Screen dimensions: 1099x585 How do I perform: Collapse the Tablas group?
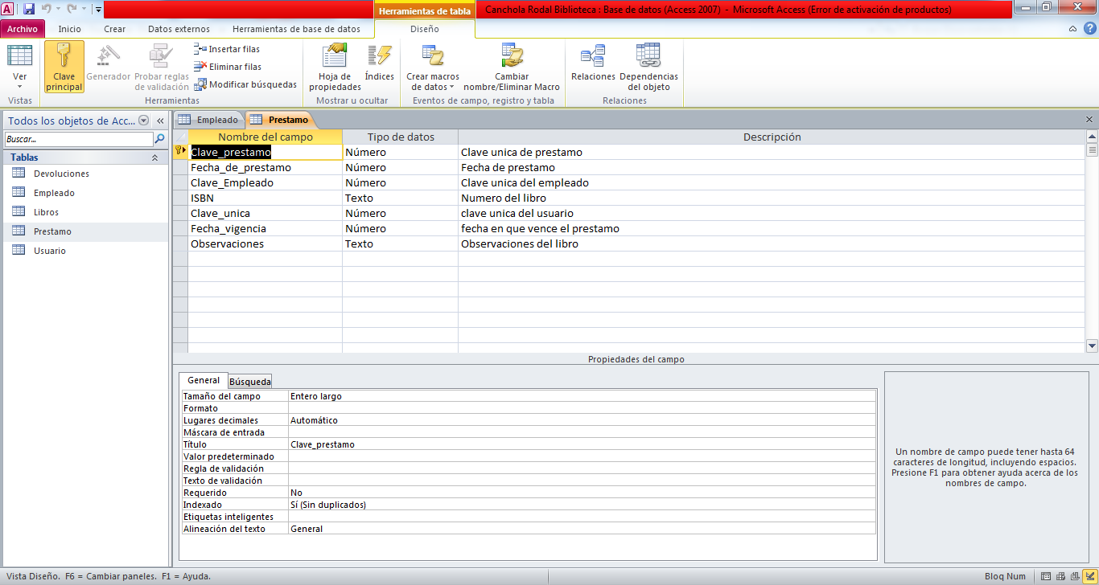pyautogui.click(x=155, y=157)
